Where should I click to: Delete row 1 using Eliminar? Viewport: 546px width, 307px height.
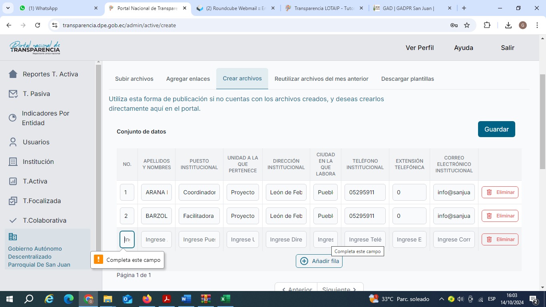click(500, 192)
